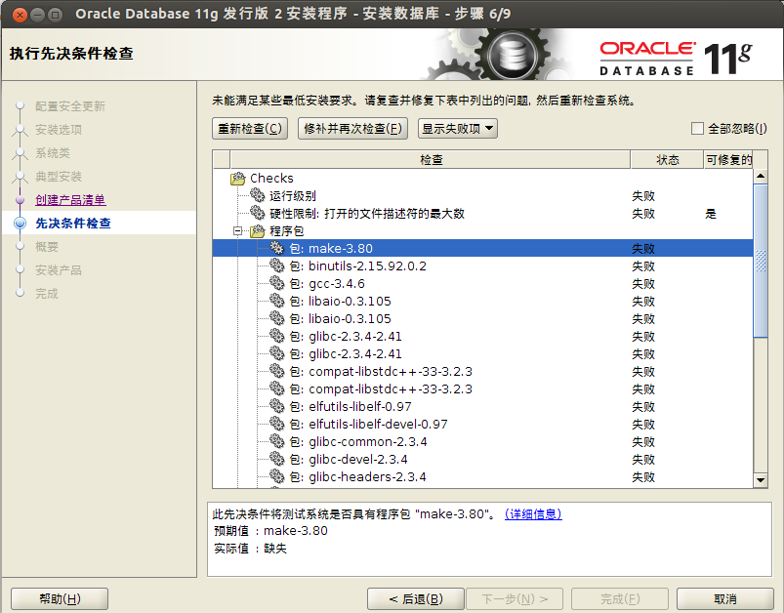Open the 显示失败项 dropdown

point(458,129)
